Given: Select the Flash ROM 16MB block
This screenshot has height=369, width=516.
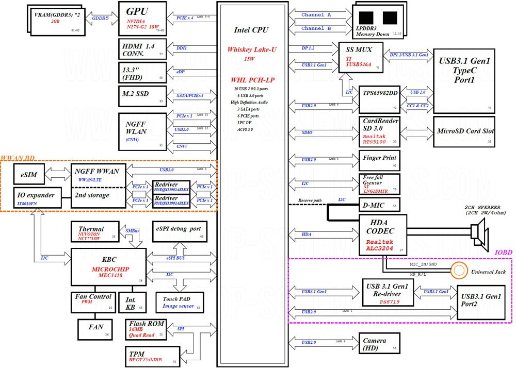Looking at the screenshot, I should click(146, 329).
